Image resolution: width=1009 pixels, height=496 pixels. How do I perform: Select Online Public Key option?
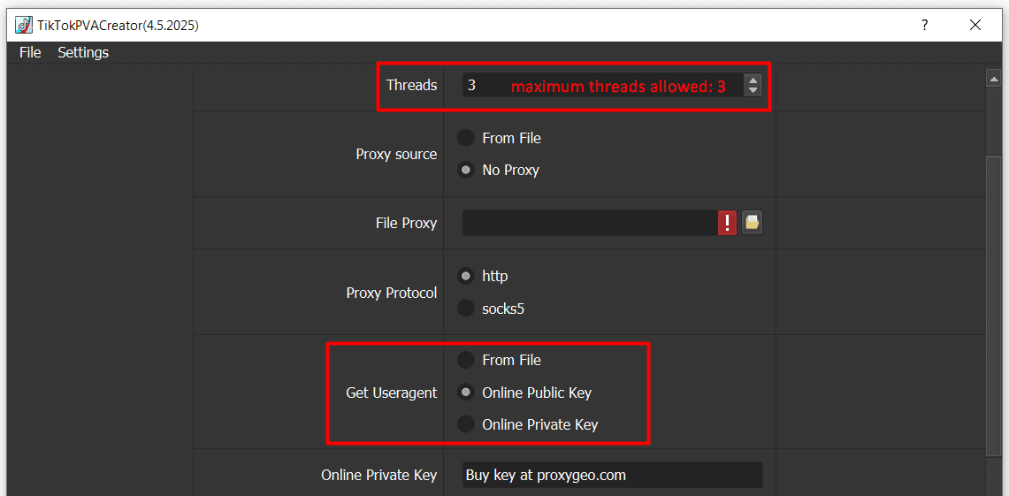tap(465, 393)
